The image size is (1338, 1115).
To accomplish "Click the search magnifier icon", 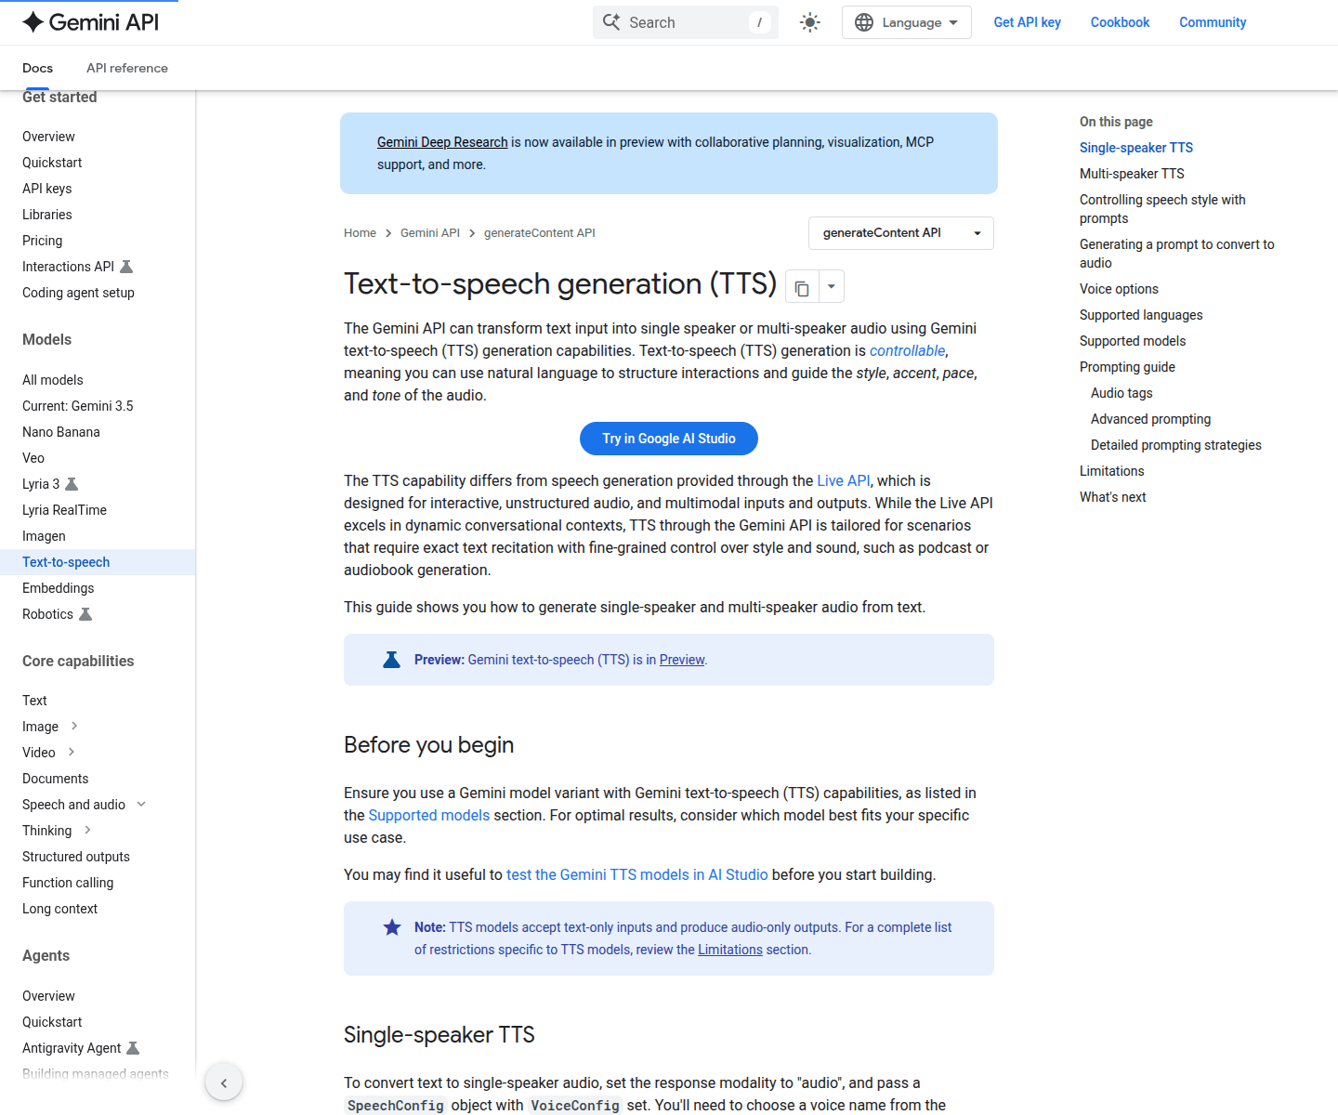I will click(611, 22).
